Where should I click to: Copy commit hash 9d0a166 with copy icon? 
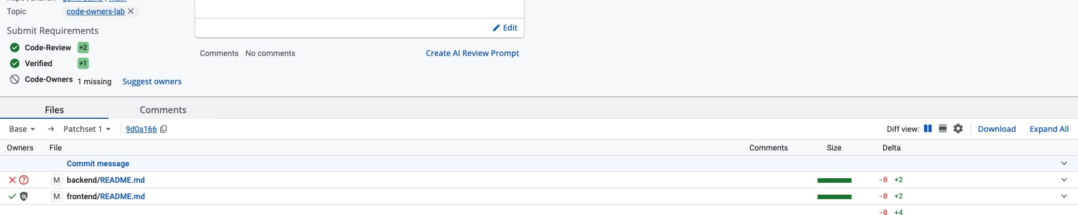(164, 129)
